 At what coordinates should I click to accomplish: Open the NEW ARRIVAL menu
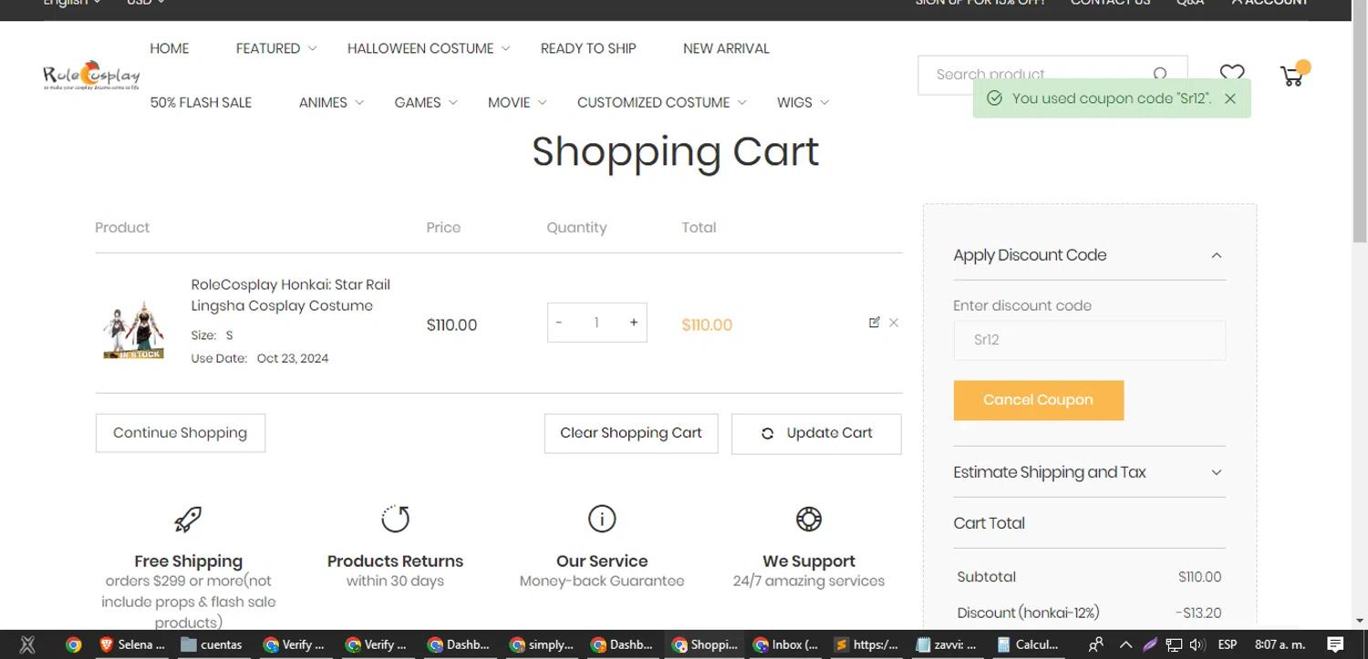tap(726, 48)
